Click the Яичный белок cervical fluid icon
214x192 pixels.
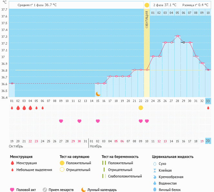tap(155, 190)
